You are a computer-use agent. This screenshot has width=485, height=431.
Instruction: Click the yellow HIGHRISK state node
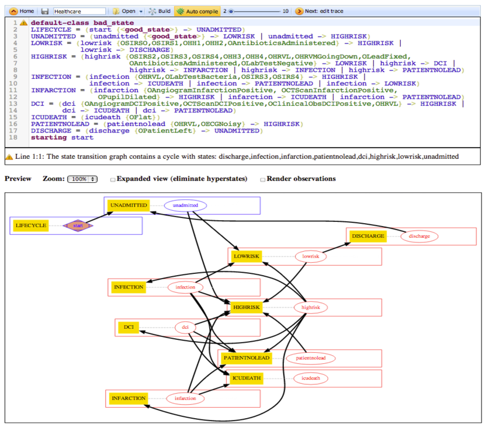pos(246,307)
